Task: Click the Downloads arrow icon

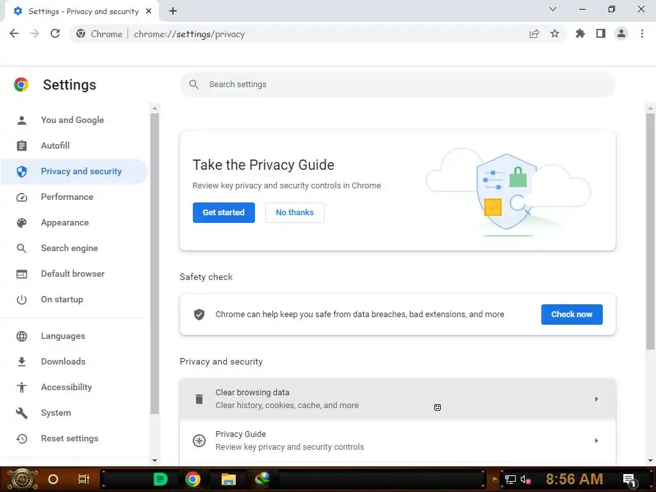Action: (22, 362)
